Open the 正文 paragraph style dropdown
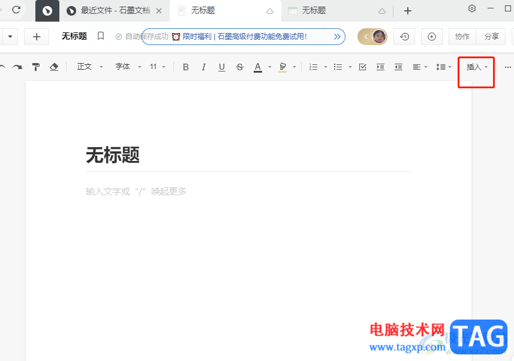 click(x=90, y=67)
